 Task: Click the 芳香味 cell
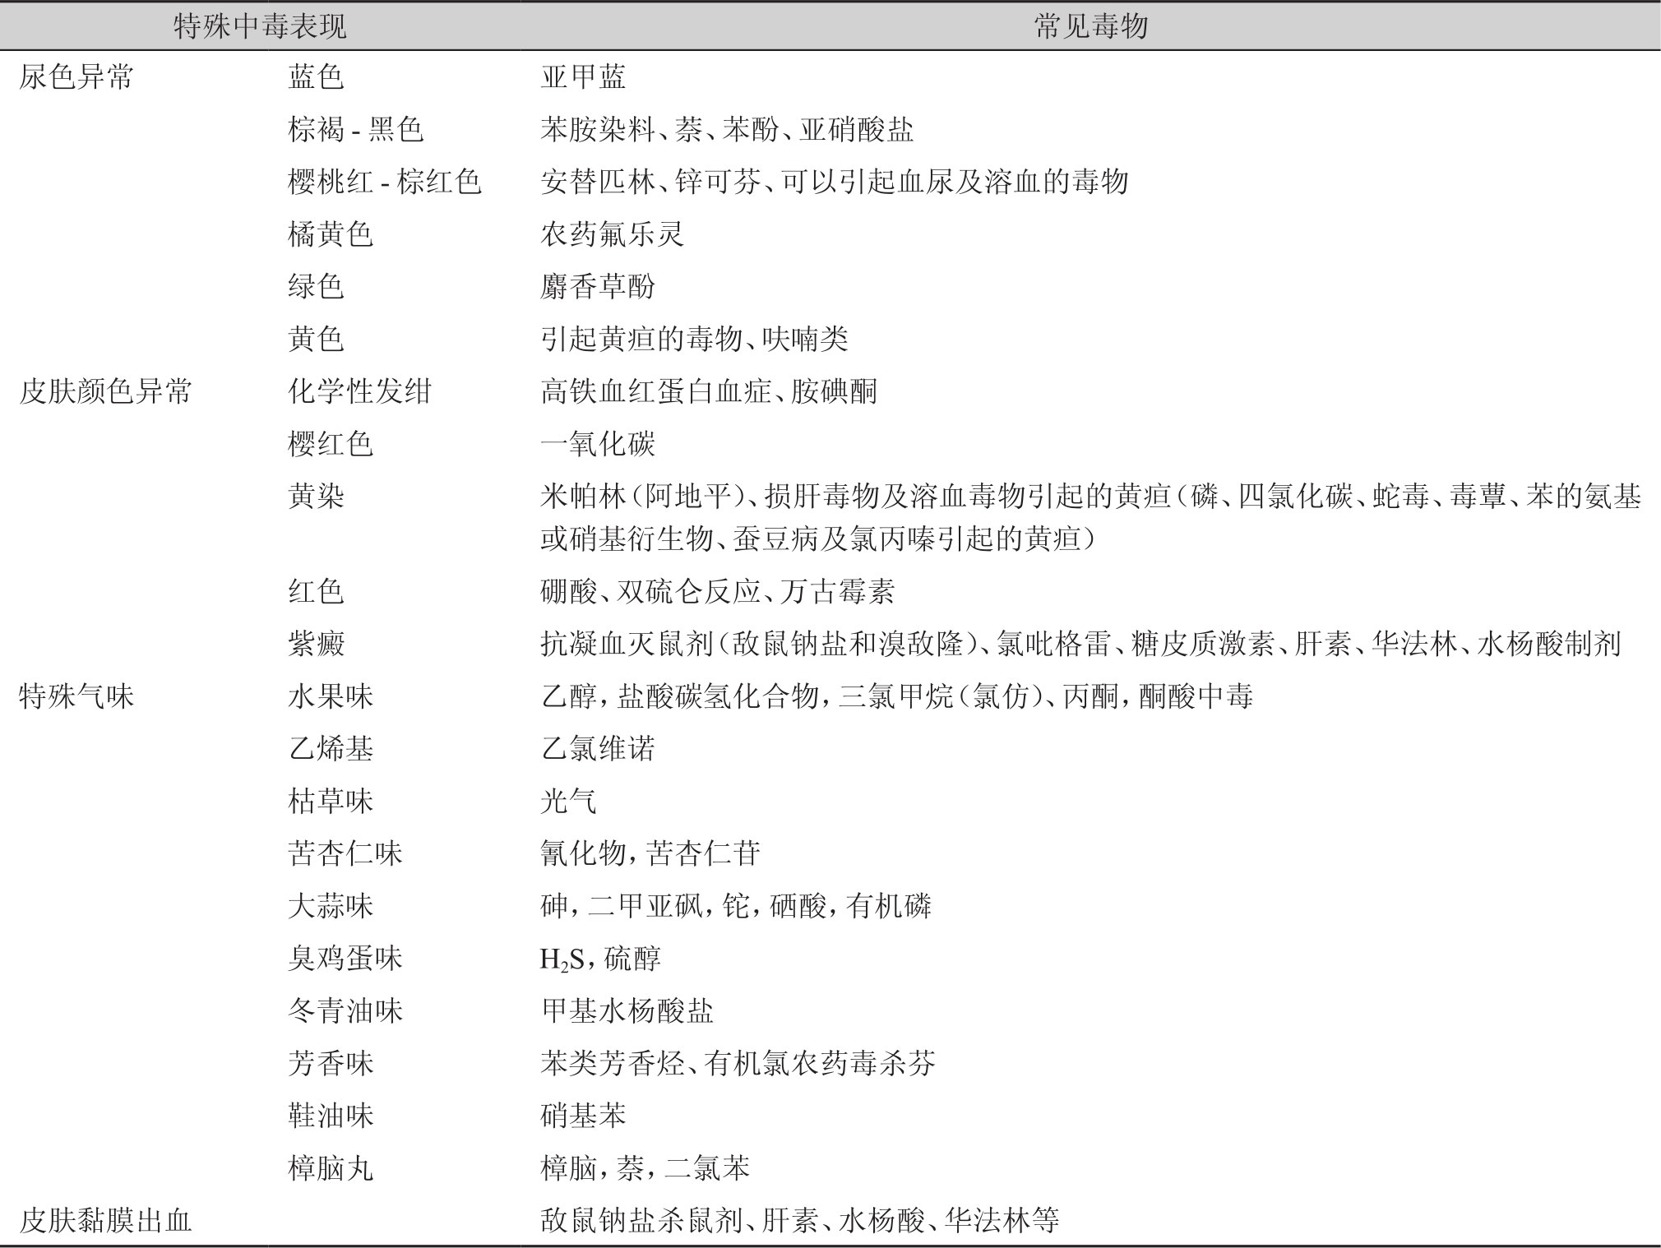coord(331,1064)
